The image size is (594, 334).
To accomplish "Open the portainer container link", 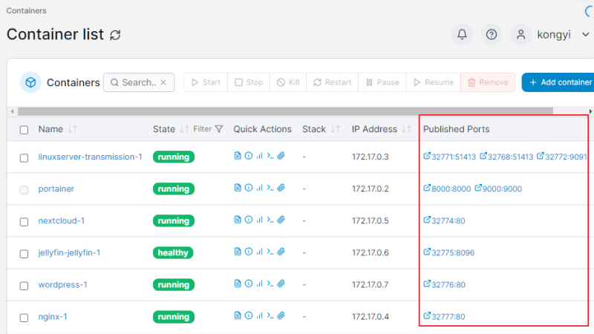I will click(x=56, y=189).
